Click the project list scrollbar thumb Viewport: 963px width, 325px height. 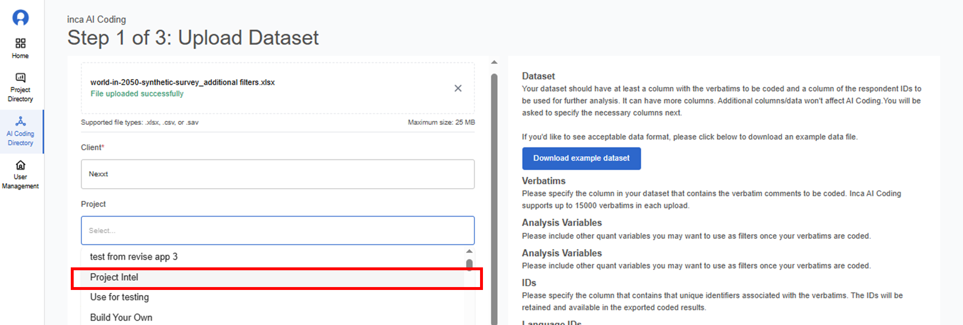point(469,264)
